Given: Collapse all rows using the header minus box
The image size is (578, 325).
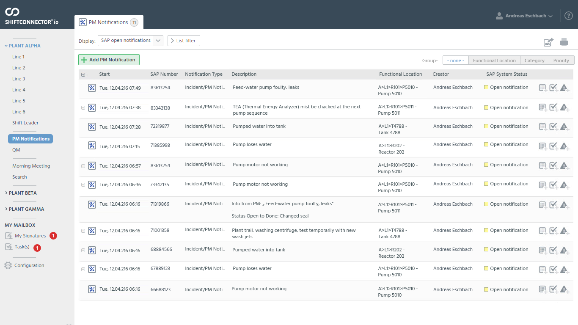Looking at the screenshot, I should [x=83, y=74].
